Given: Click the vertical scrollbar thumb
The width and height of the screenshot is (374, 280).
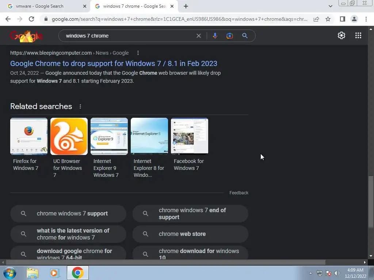Looking at the screenshot, I should pyautogui.click(x=371, y=202).
